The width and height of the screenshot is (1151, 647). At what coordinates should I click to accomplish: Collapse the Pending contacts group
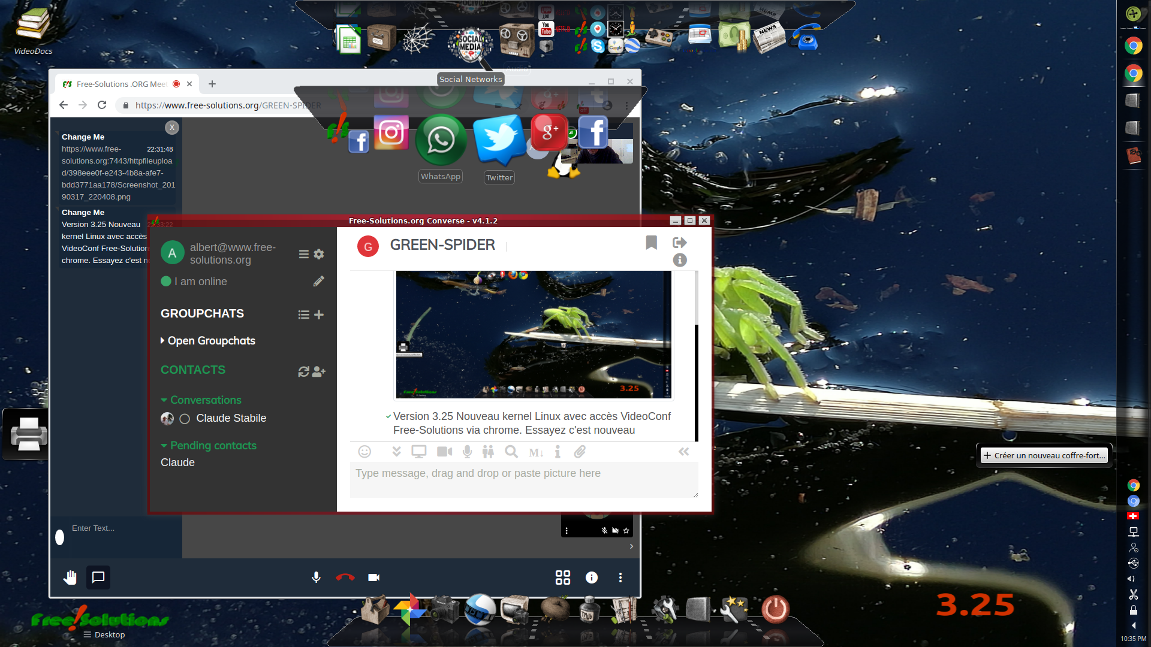click(x=209, y=446)
